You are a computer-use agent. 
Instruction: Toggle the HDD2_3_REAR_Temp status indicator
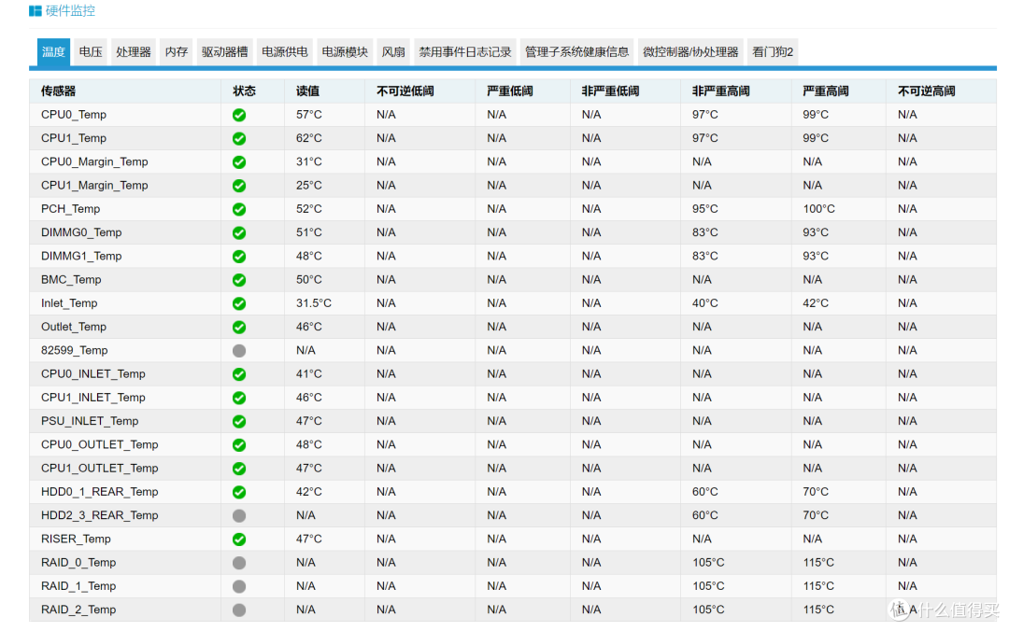coord(239,514)
